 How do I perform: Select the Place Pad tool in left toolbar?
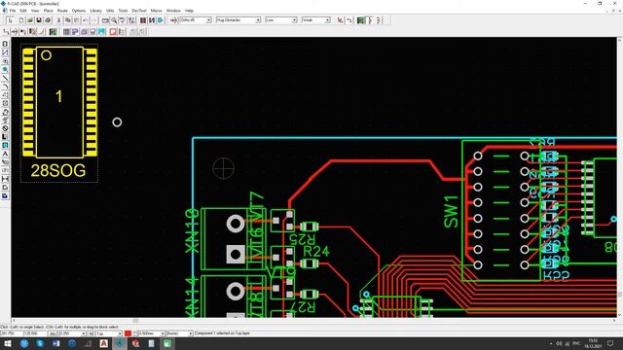point(5,60)
